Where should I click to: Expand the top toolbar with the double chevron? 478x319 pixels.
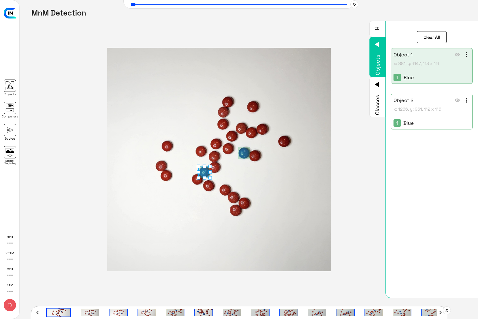tap(354, 4)
